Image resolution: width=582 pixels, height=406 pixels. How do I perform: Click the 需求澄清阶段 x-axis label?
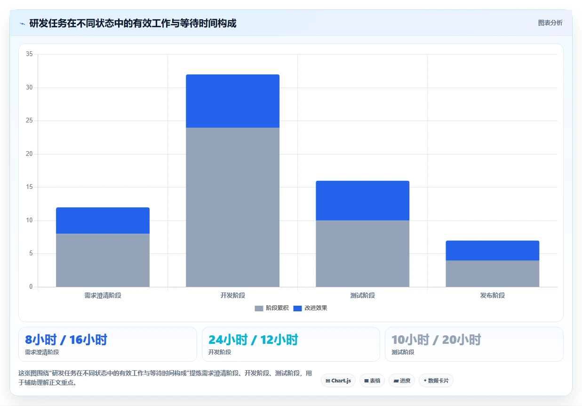[103, 295]
